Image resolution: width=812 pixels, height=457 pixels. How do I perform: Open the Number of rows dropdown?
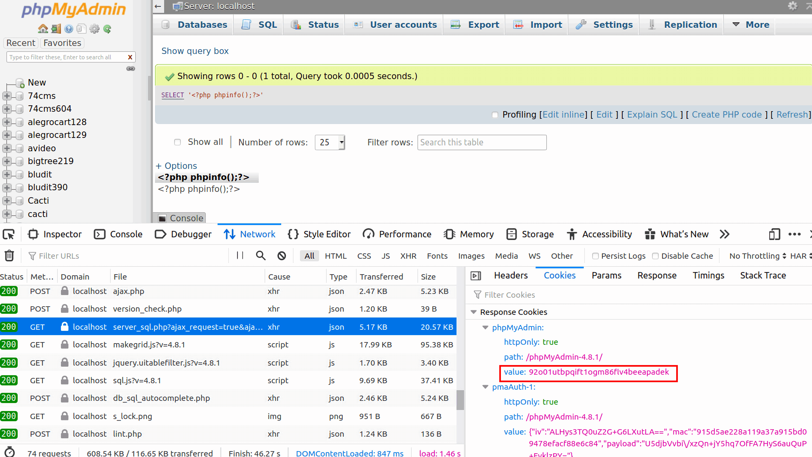tap(330, 142)
